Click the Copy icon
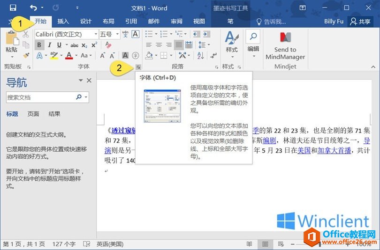The height and width of the screenshot is (250, 380). (26, 45)
